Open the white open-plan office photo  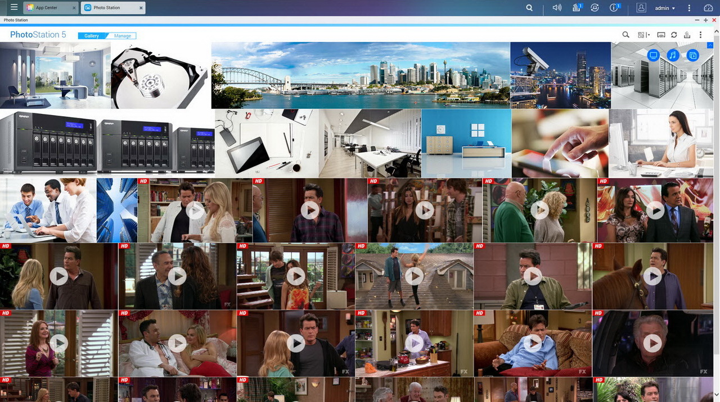370,143
